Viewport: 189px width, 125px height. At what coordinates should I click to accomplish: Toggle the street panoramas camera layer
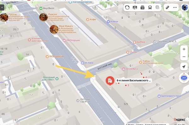(x=142, y=8)
